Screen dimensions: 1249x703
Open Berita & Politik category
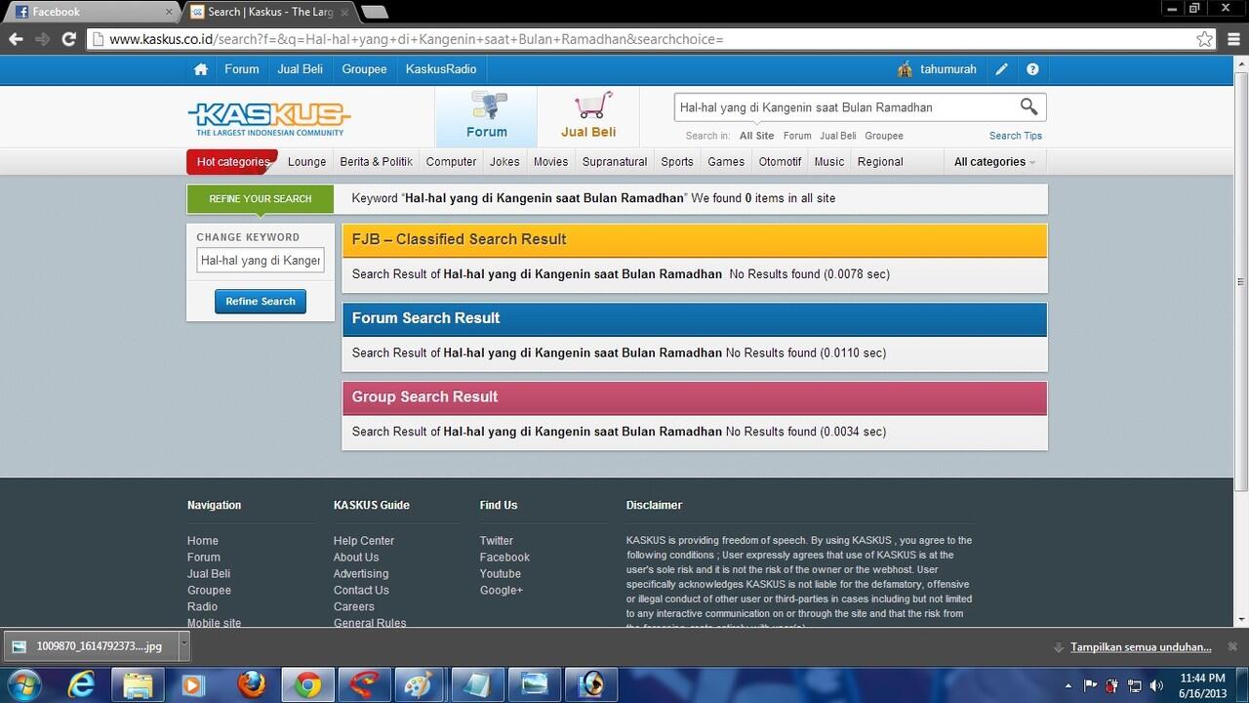click(x=377, y=162)
